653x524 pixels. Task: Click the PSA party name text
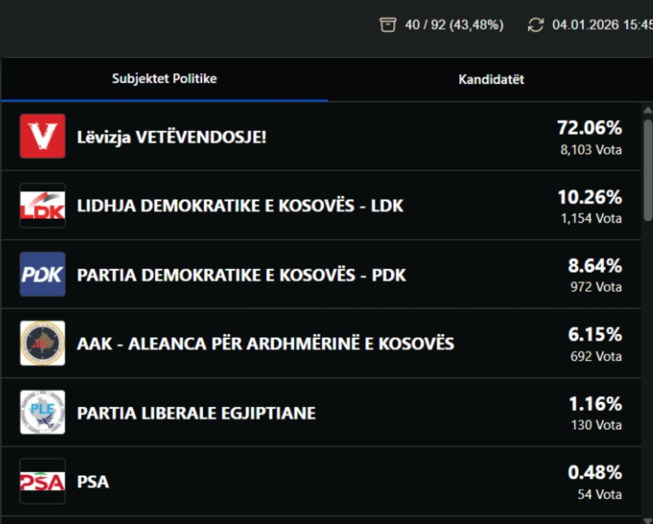(x=93, y=482)
